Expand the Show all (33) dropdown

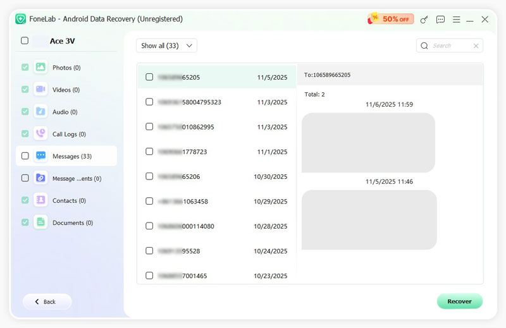point(166,46)
